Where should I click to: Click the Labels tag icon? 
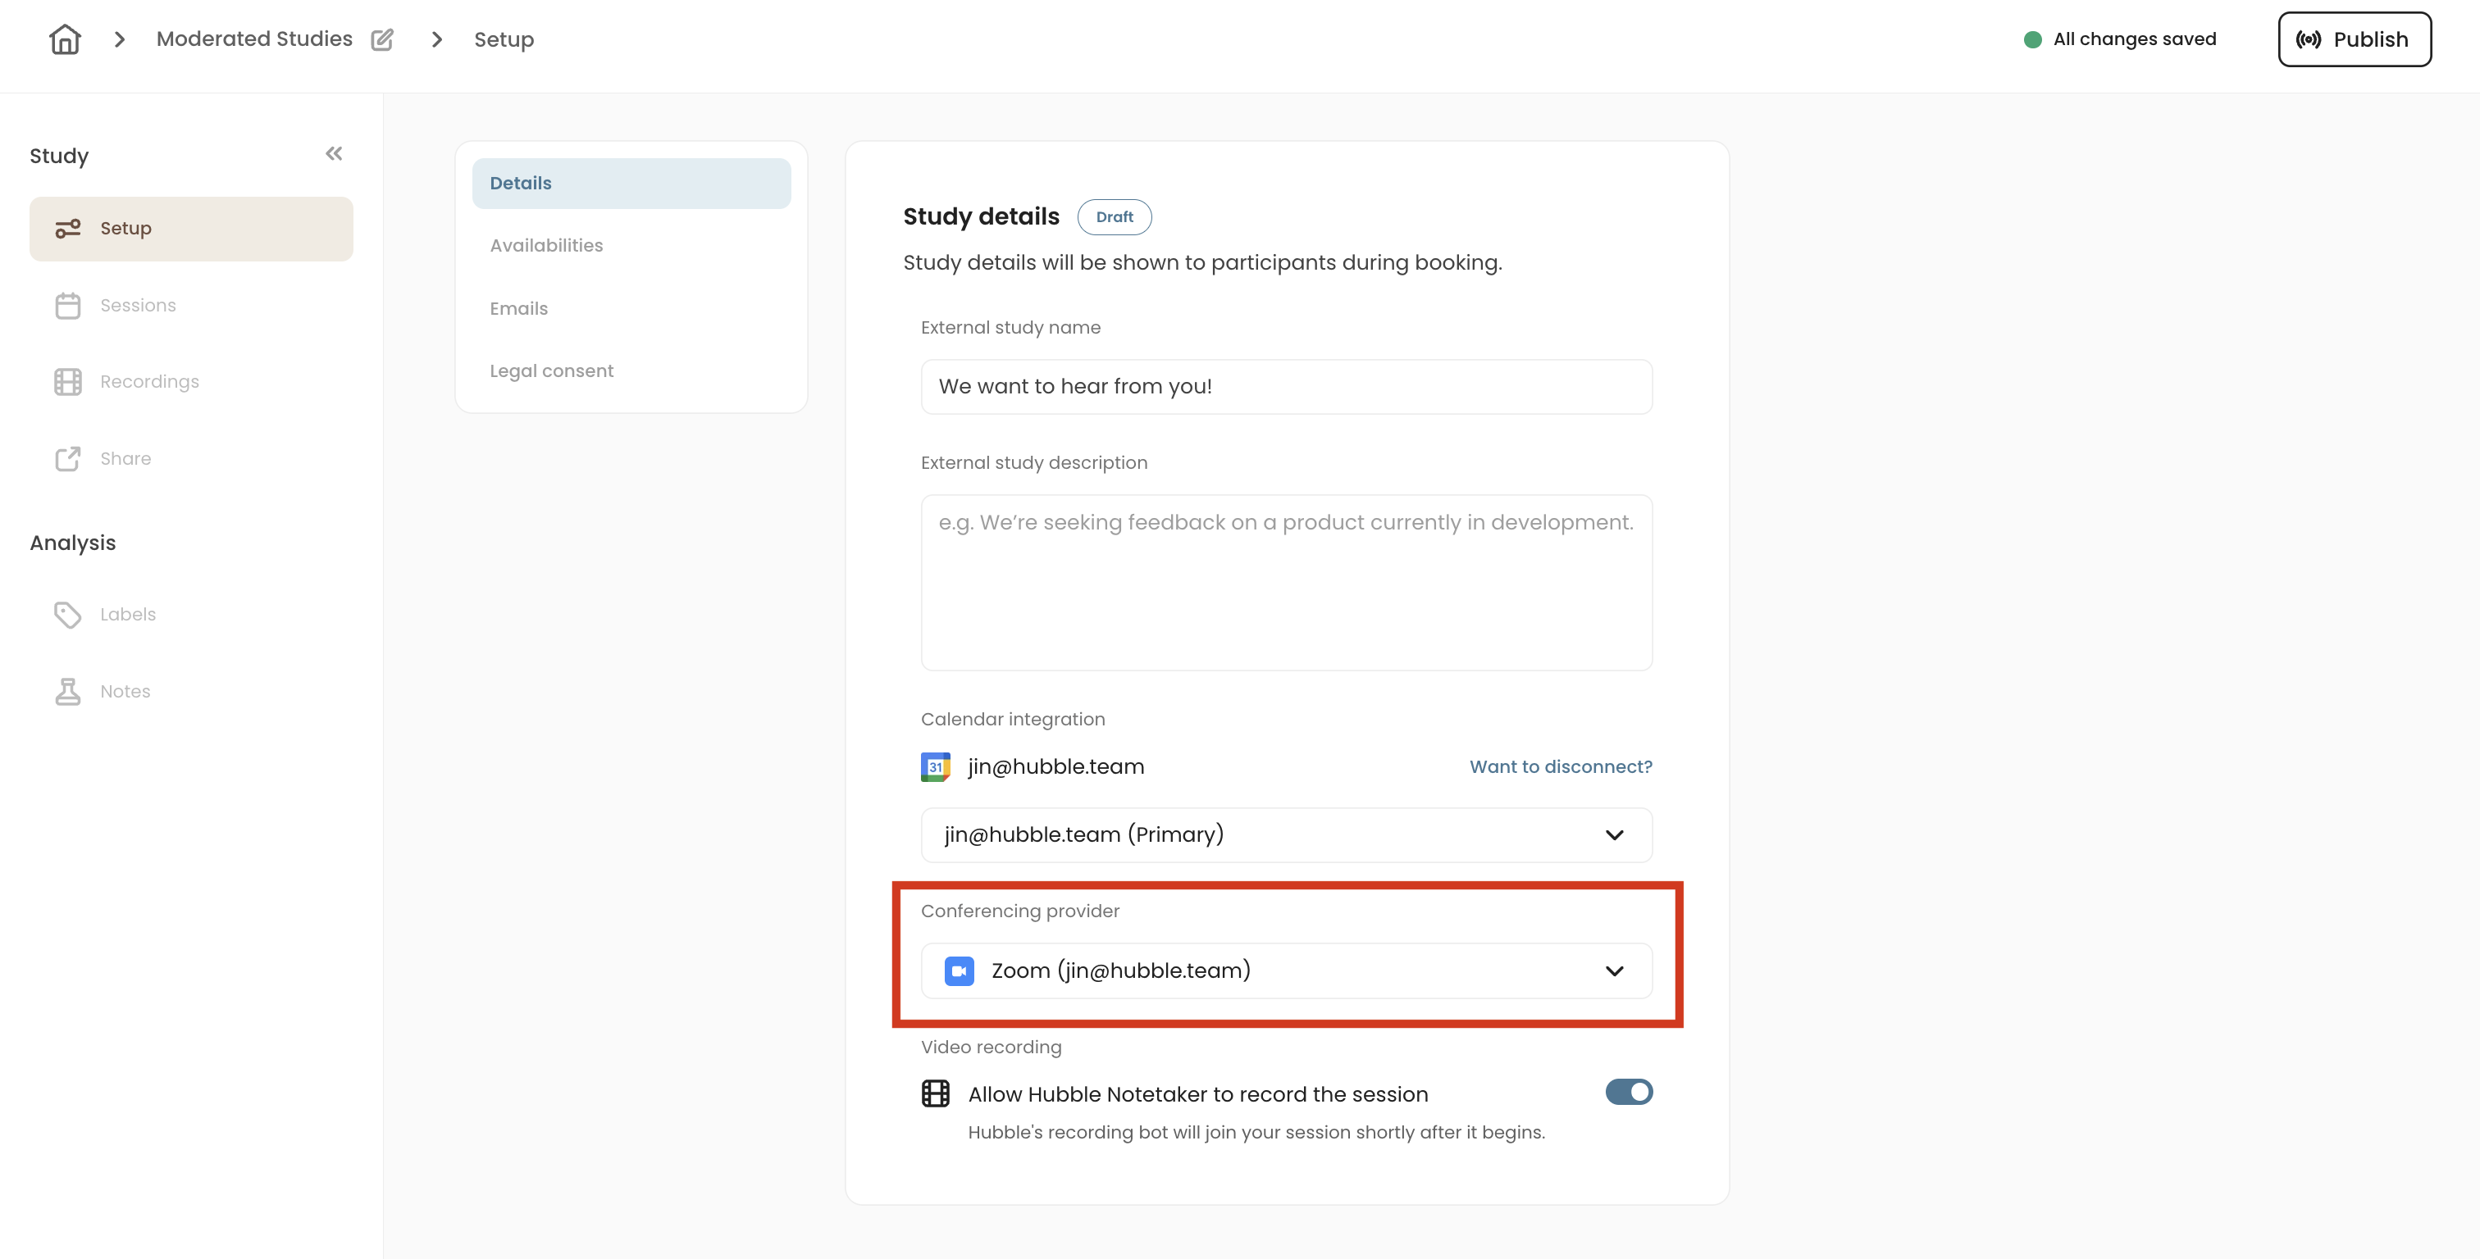coord(67,615)
